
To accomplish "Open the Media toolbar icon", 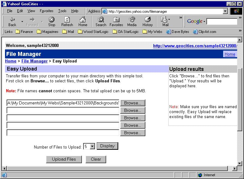I will pyautogui.click(x=132, y=22).
